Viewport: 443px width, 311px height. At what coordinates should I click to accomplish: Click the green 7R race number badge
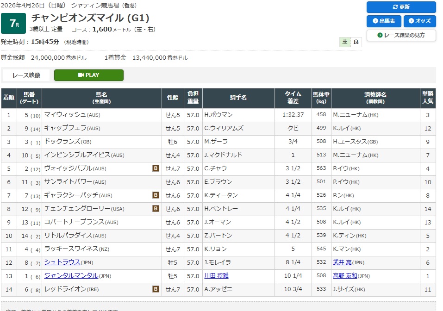13,24
